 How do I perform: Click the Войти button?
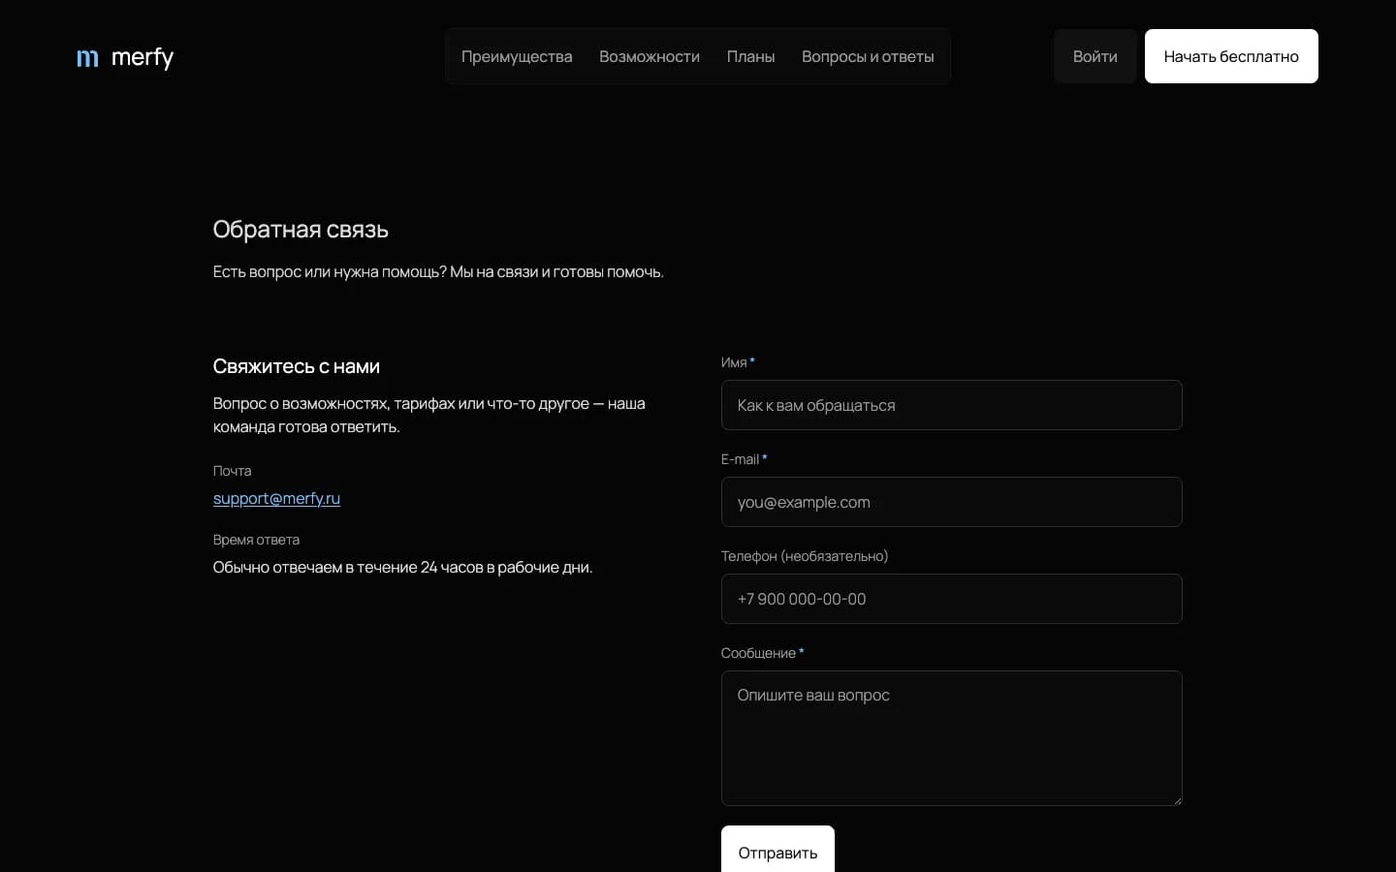[x=1095, y=56]
